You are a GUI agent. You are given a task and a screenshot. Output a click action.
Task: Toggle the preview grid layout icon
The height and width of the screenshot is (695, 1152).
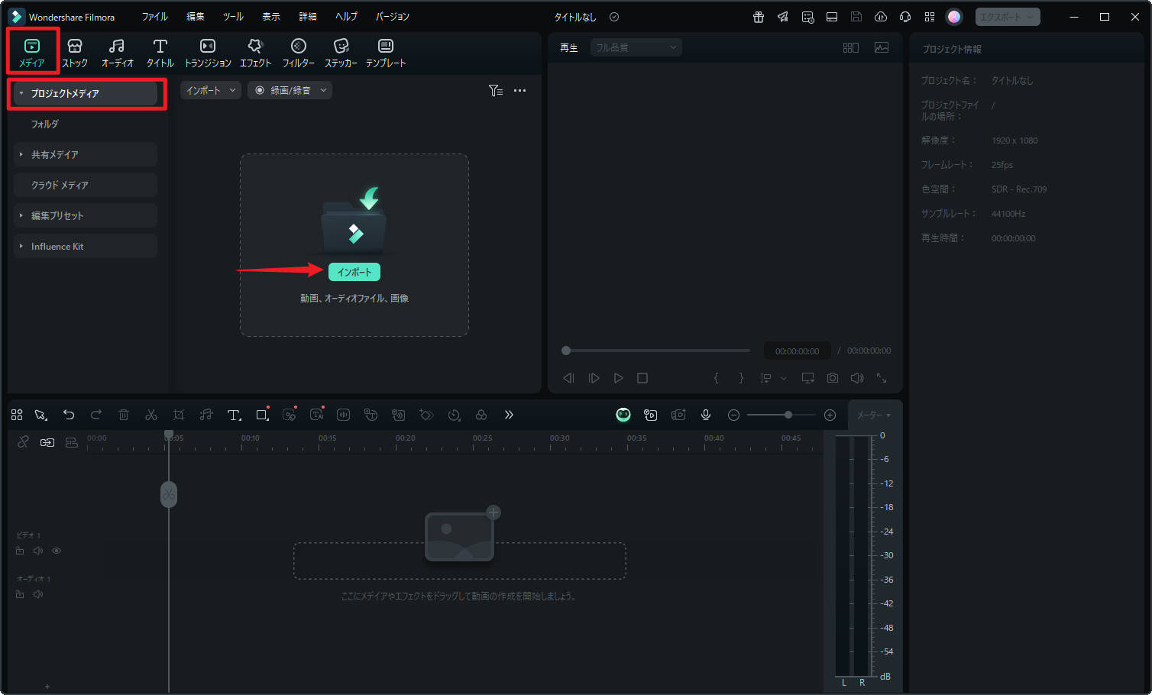pyautogui.click(x=850, y=47)
